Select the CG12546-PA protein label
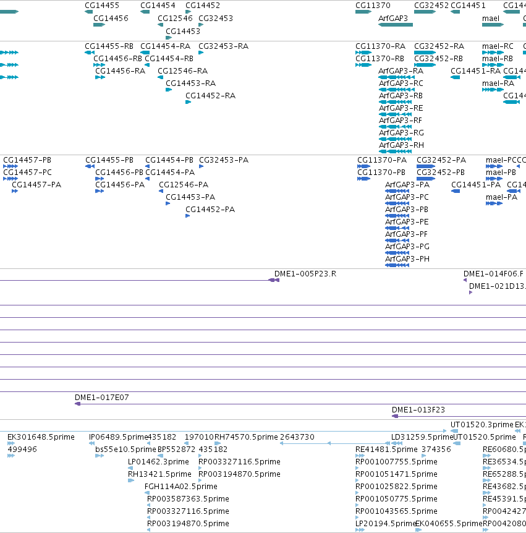 click(184, 185)
